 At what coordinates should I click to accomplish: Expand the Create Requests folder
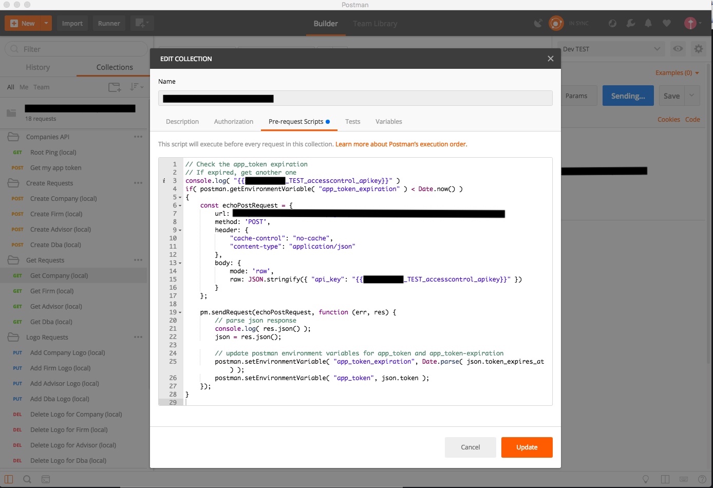pyautogui.click(x=49, y=183)
